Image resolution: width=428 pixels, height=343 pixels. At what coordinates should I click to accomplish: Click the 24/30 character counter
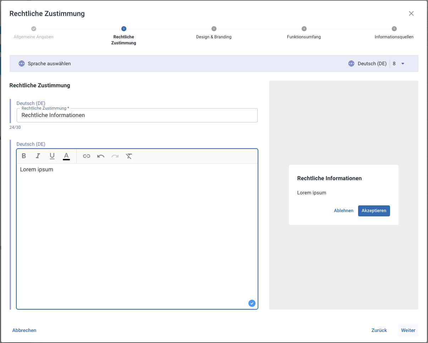click(15, 127)
